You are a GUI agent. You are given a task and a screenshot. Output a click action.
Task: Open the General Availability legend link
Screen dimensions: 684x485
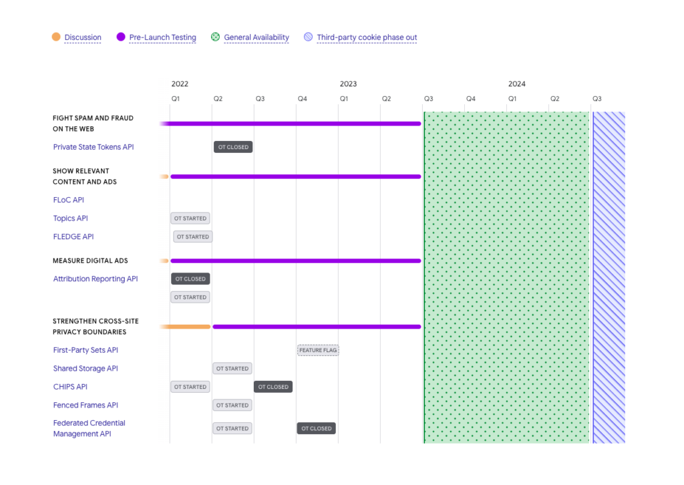tap(256, 37)
